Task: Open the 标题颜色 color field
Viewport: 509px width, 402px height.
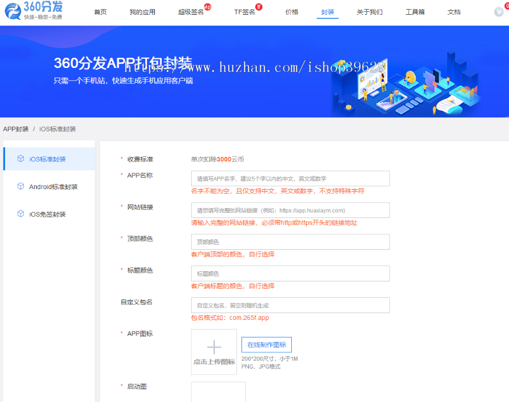Action: (290, 273)
